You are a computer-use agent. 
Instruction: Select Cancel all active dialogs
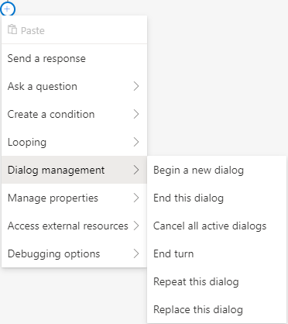click(217, 226)
